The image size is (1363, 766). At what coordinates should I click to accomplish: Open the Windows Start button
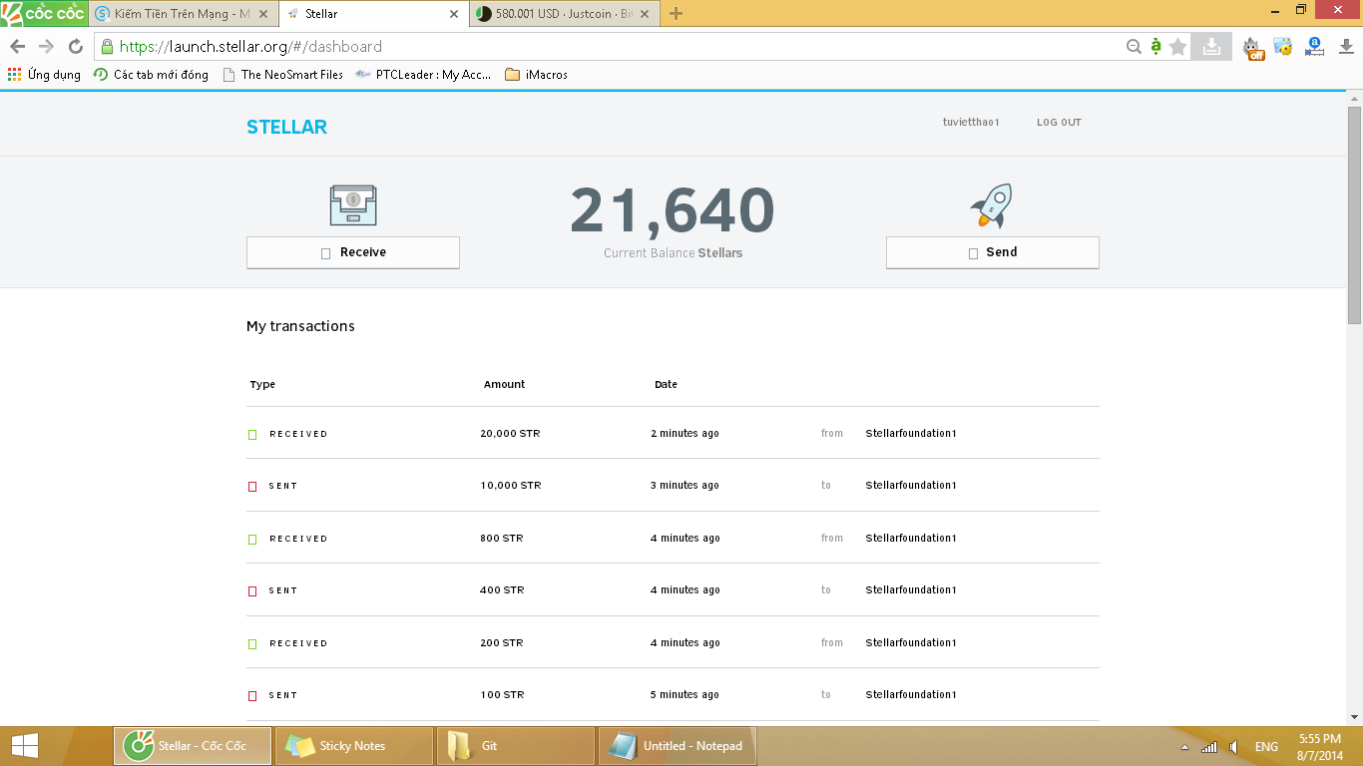coord(25,746)
